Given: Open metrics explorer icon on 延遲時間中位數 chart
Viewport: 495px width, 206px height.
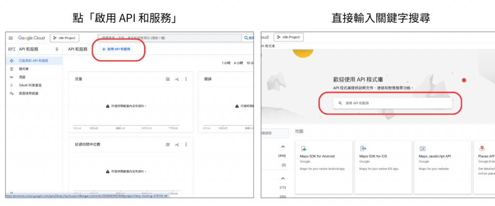Looking at the screenshot, I should click(177, 144).
